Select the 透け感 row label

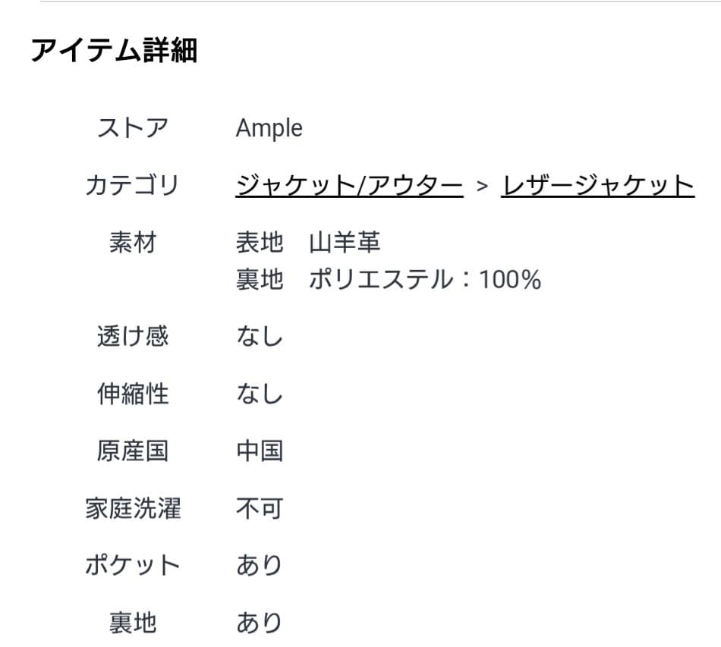tap(133, 337)
